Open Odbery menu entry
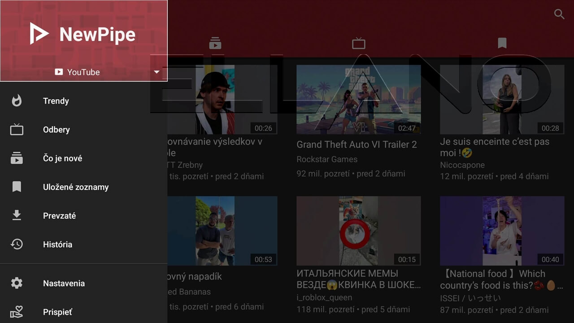 coord(83,129)
